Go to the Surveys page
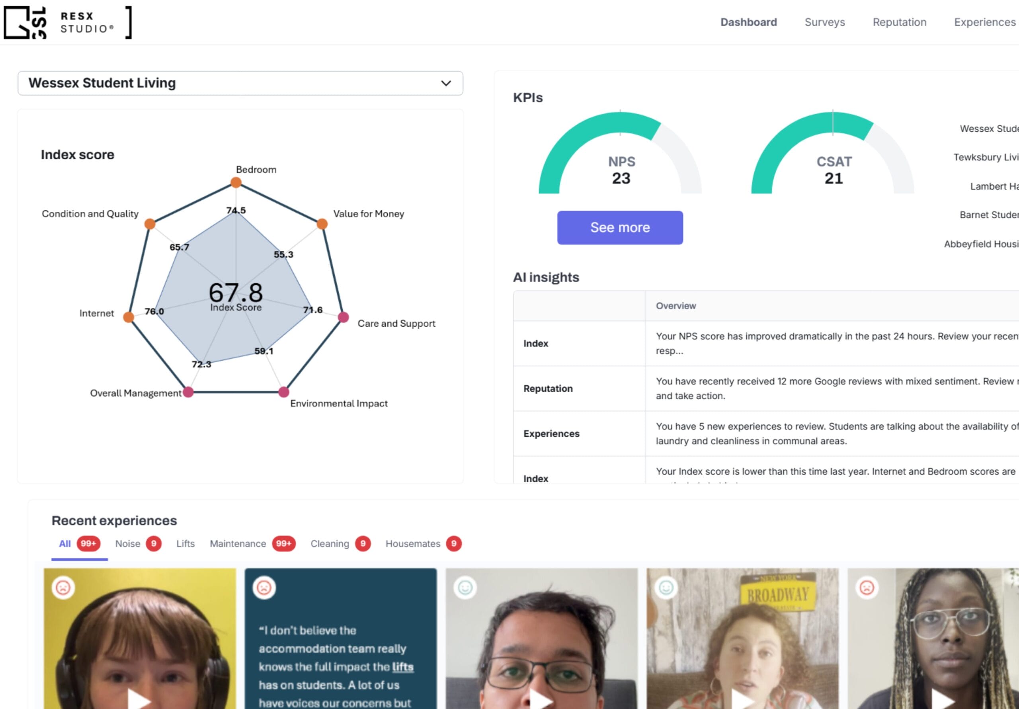The width and height of the screenshot is (1019, 709). (825, 22)
